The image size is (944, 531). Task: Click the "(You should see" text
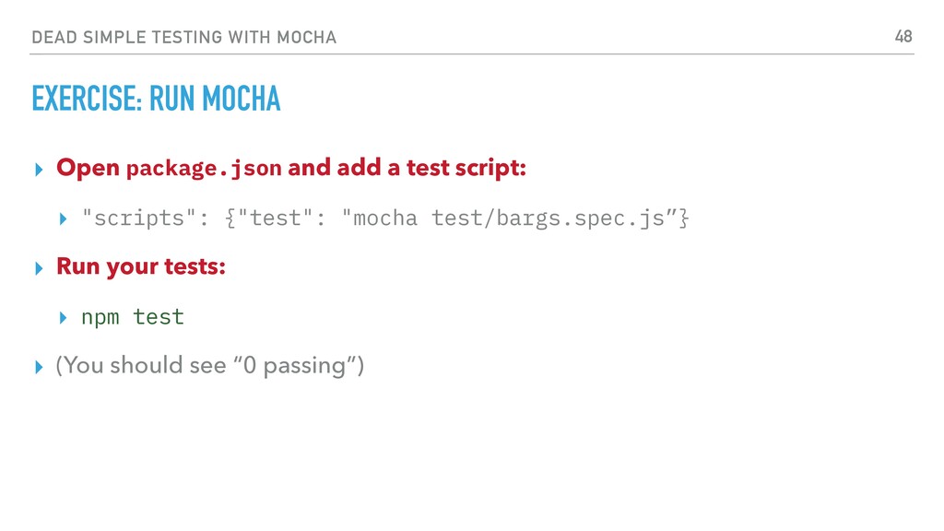pos(140,365)
